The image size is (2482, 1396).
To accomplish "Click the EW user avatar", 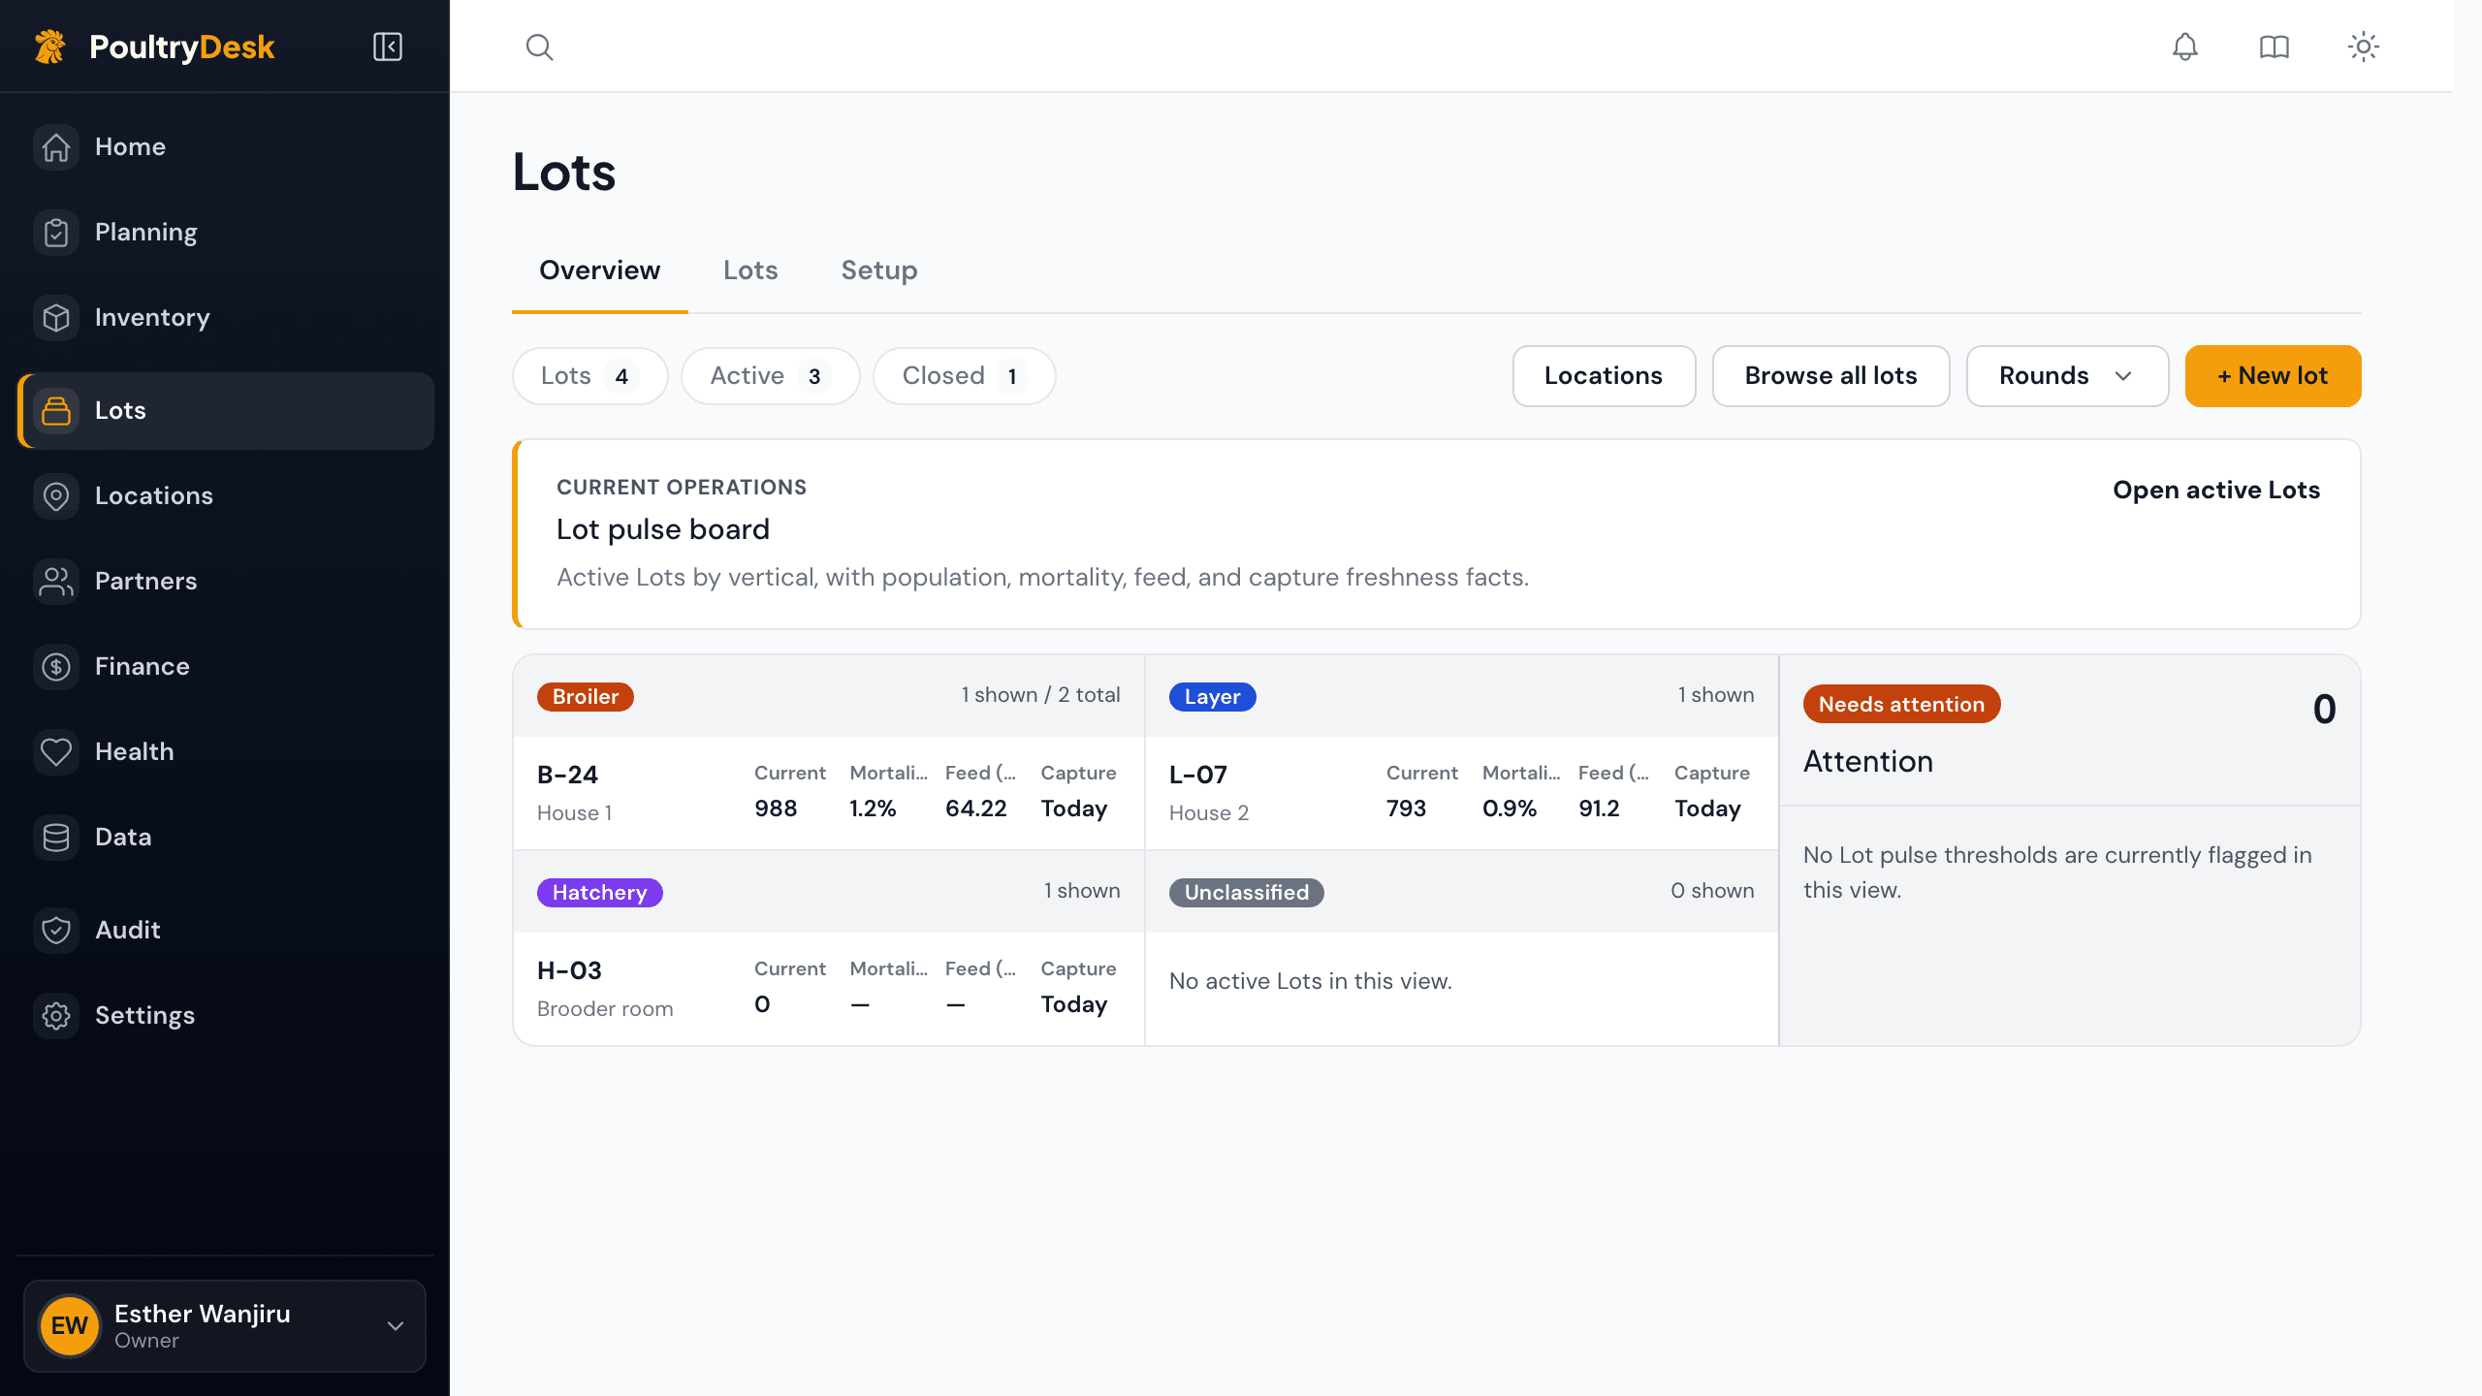I will click(69, 1325).
